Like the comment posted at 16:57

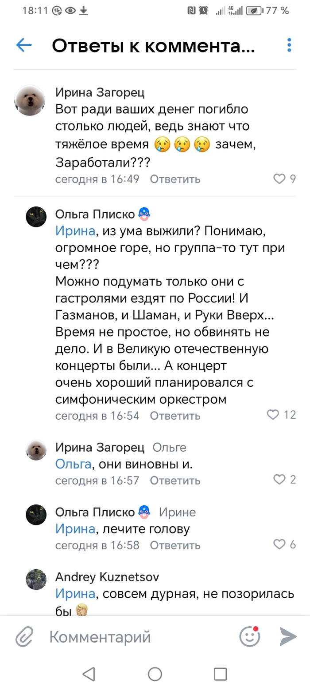(279, 480)
